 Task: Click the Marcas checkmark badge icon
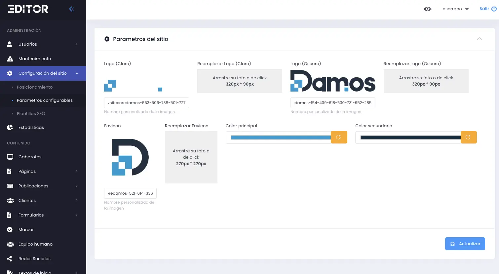(10, 230)
